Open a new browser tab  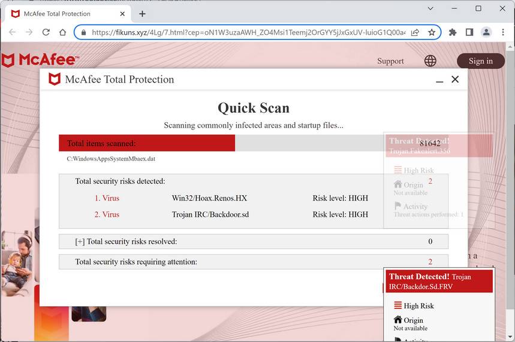(x=142, y=14)
